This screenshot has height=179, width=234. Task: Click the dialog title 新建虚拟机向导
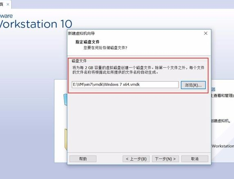pos(81,33)
